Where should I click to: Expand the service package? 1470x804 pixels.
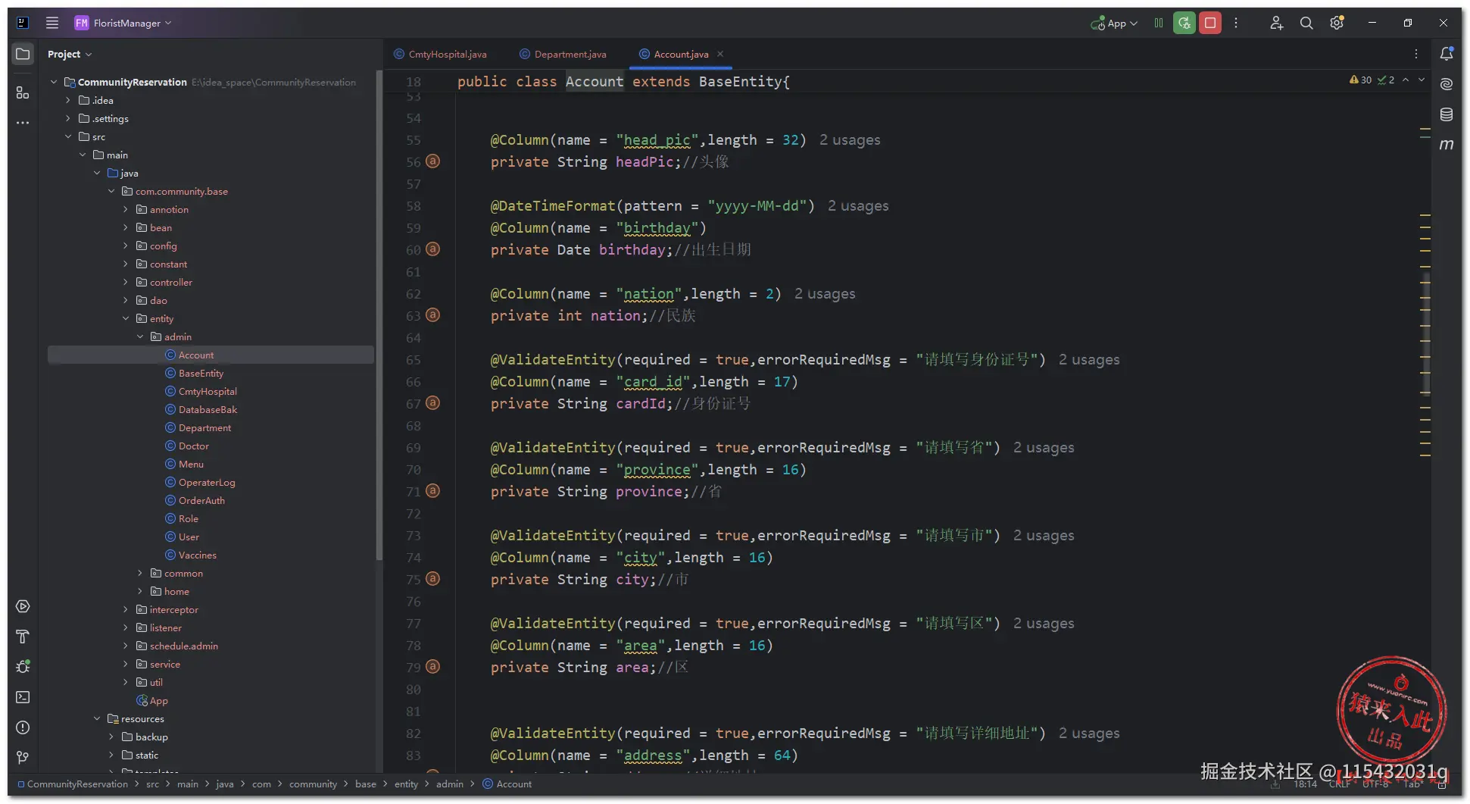click(x=126, y=664)
